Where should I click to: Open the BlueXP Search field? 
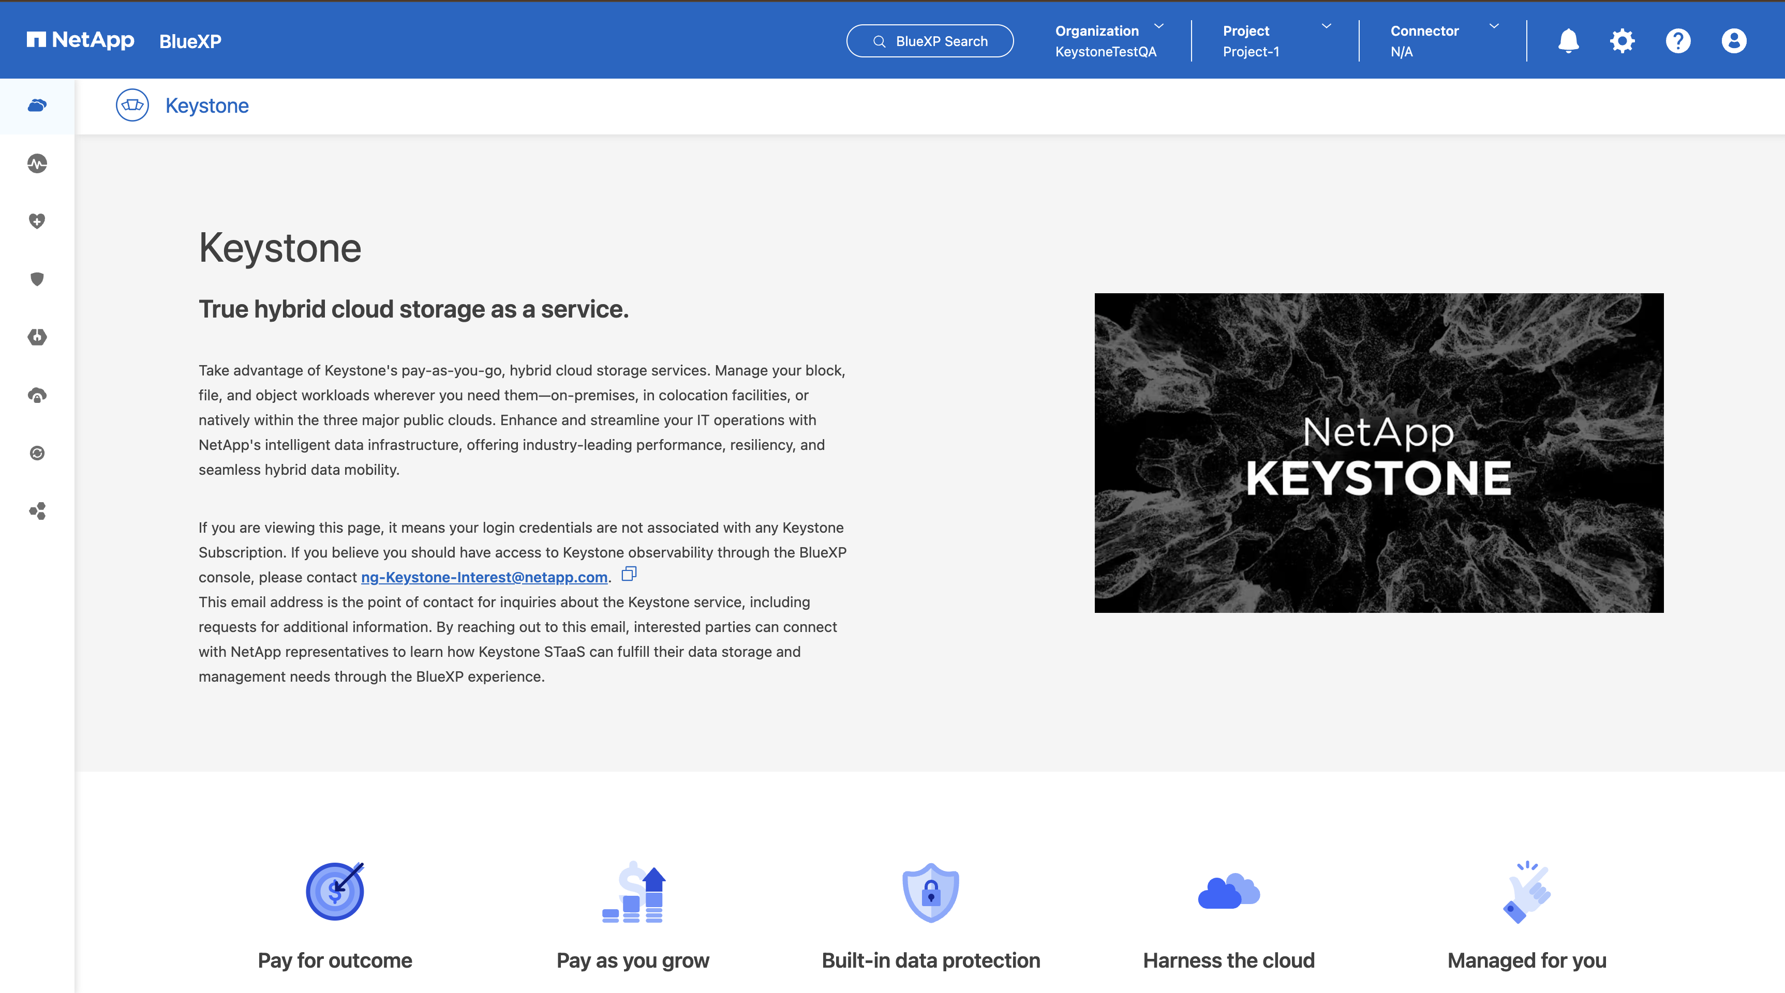tap(929, 41)
